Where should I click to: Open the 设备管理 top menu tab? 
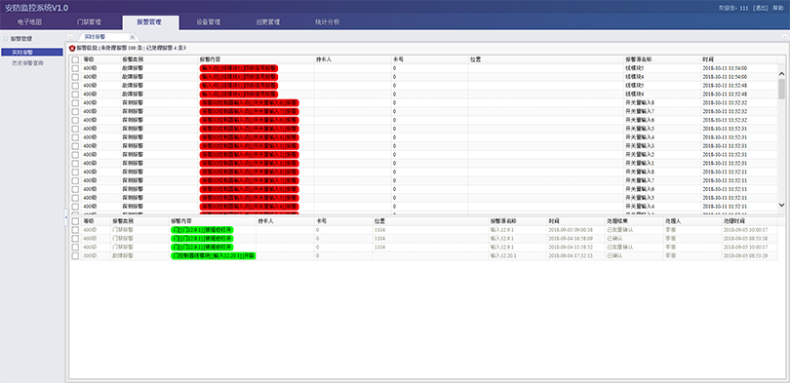208,22
